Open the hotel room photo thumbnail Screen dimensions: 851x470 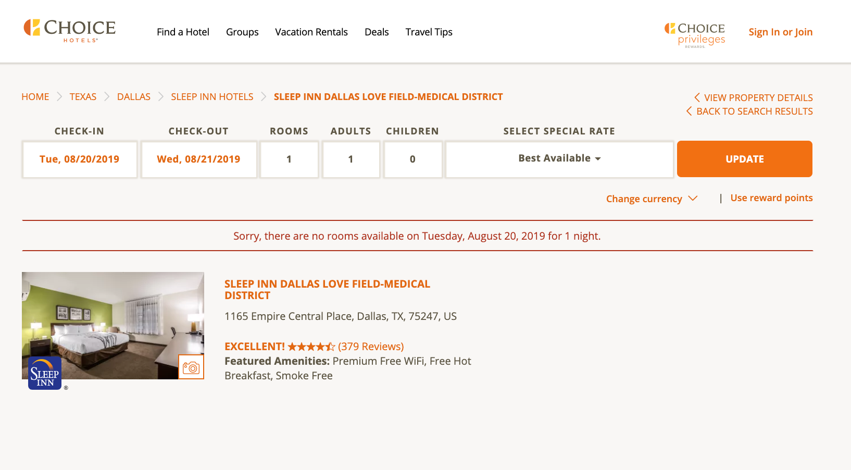click(113, 326)
